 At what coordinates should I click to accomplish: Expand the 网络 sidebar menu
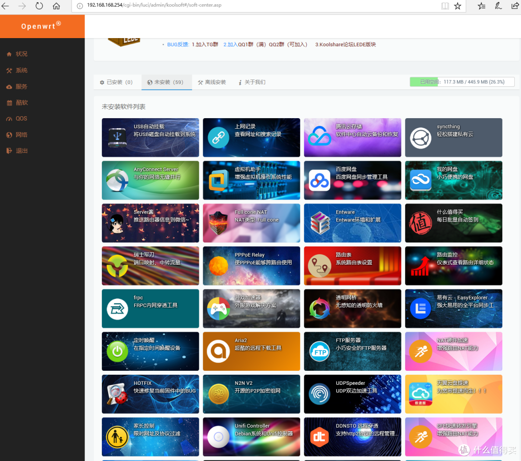pyautogui.click(x=22, y=135)
